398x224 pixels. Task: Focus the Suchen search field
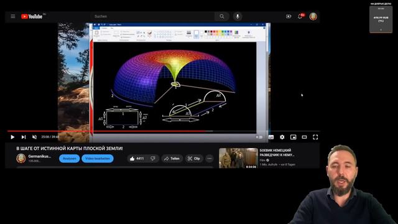[x=152, y=16]
